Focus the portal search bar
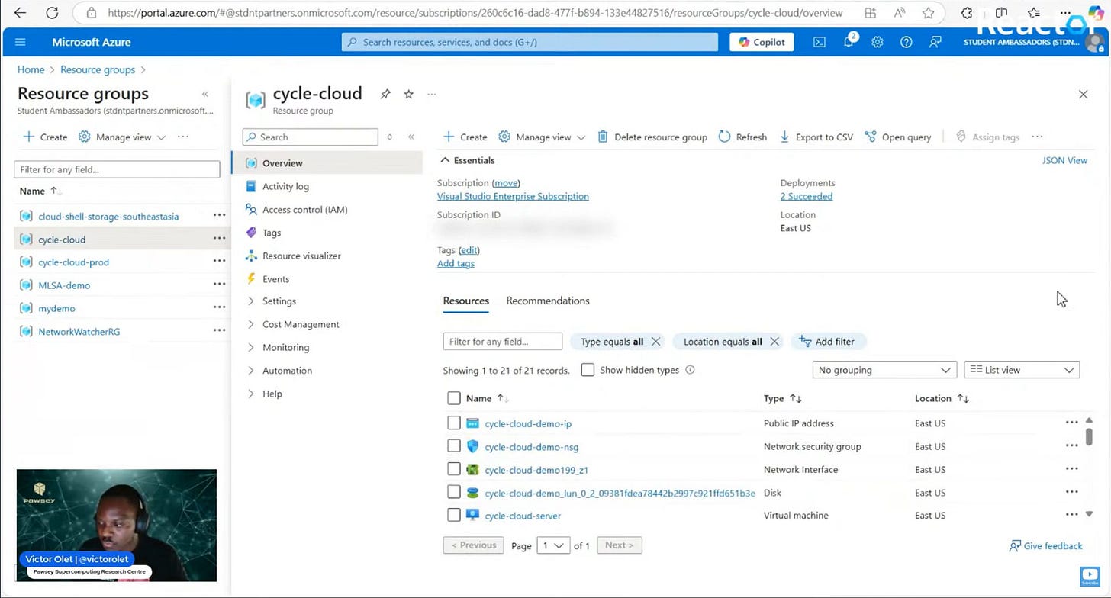The height and width of the screenshot is (598, 1111). 530,42
